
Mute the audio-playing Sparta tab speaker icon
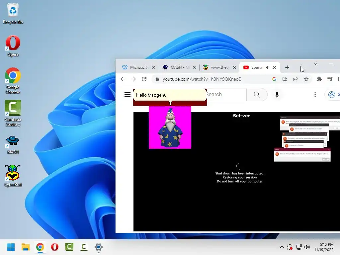(268, 67)
